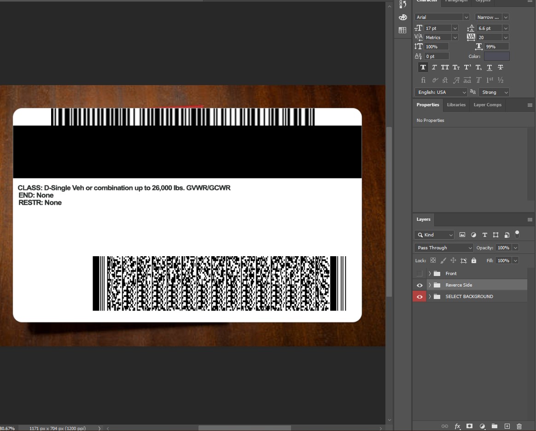536x431 pixels.
Task: Open the Metrics kerning dropdown
Action: 455,38
